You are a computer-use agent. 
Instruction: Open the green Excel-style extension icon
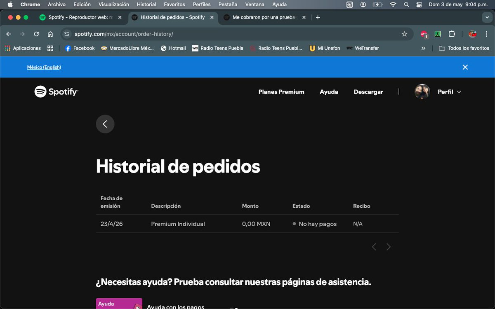click(438, 34)
